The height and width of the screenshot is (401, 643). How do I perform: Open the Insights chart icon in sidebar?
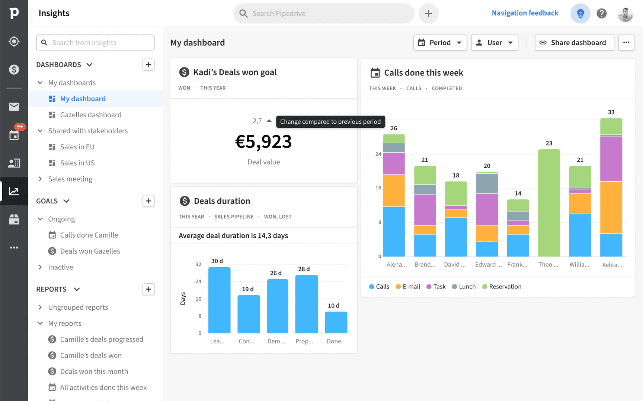pos(14,191)
